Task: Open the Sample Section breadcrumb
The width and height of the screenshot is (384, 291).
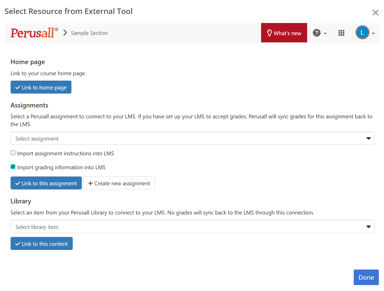Action: coord(89,33)
